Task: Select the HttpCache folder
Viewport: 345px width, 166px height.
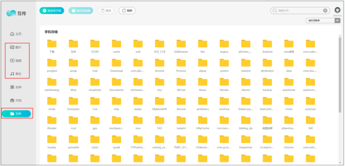Action: [203, 122]
